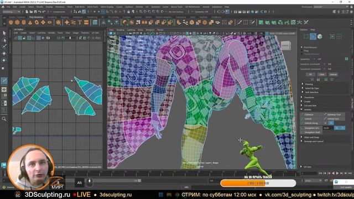This screenshot has height=199, width=354.
Task: Click the polygon Type (T) shelf icon
Action: [x=80, y=22]
